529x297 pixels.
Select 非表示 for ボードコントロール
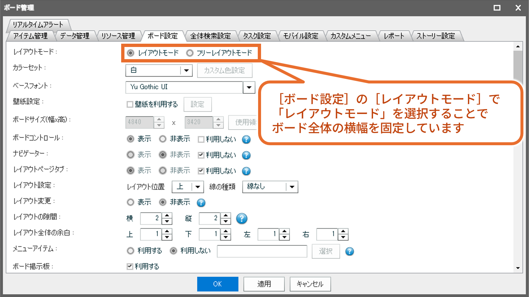point(163,139)
